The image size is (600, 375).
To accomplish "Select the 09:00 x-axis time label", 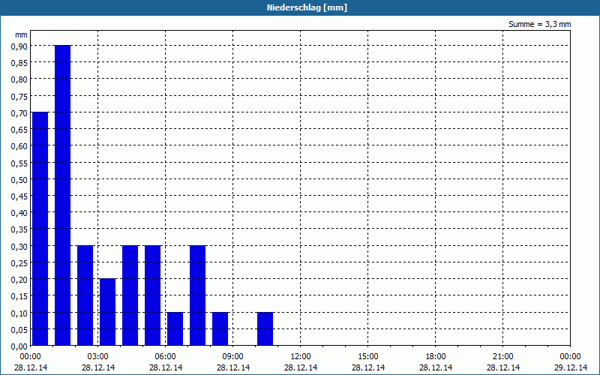I will [232, 357].
